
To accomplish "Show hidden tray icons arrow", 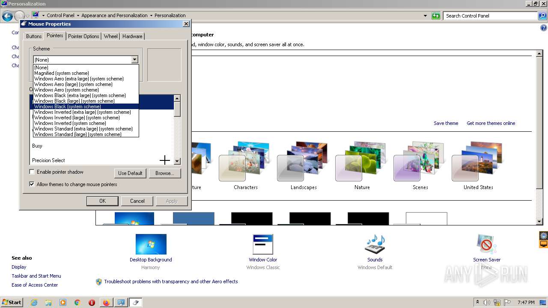I will (x=478, y=302).
